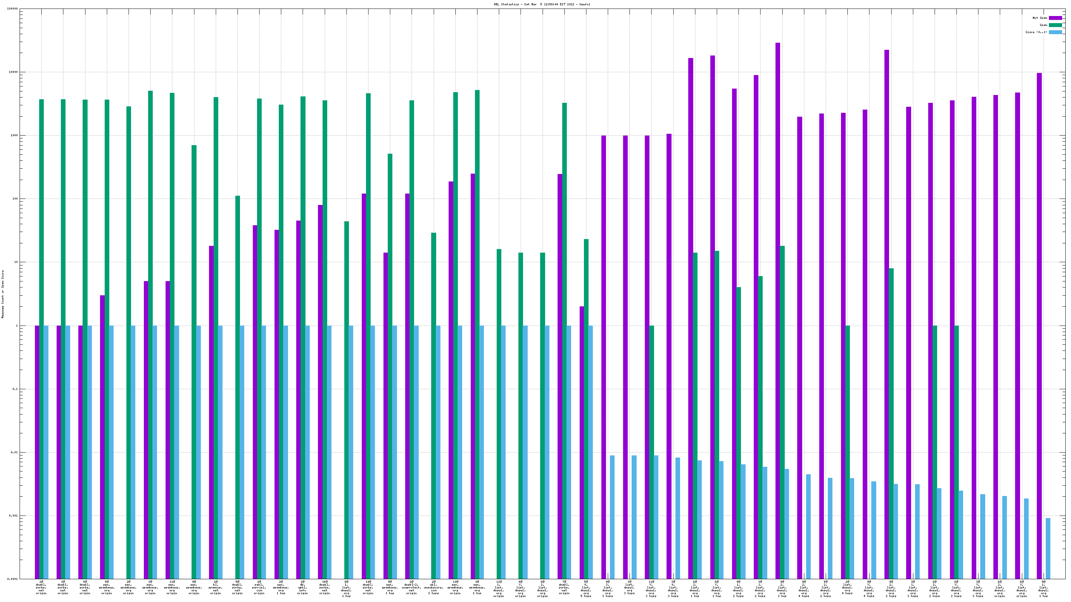Select the psbl.surriel.com origin axis label

(x=259, y=587)
